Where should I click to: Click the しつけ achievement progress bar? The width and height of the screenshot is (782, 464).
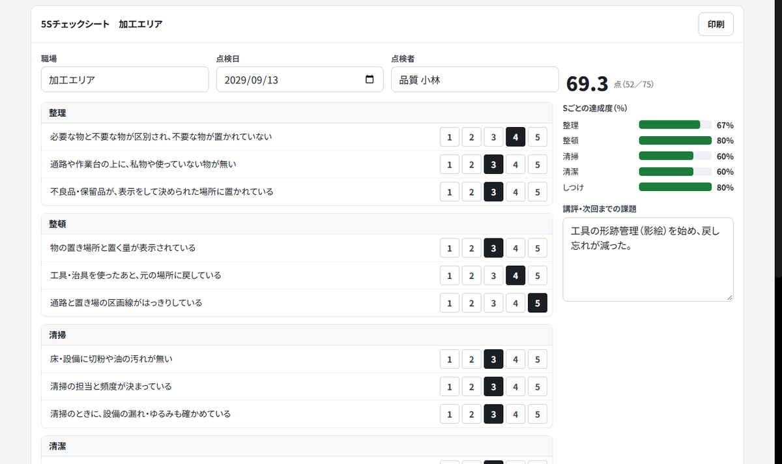click(675, 187)
